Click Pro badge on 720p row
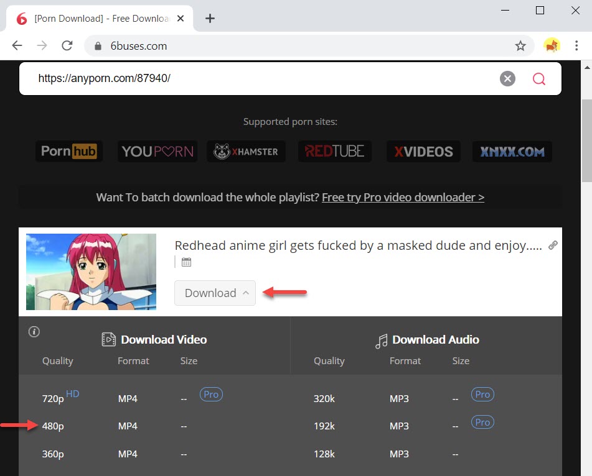 tap(211, 394)
